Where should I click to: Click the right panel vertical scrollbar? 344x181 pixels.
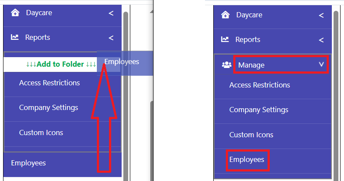[336, 96]
